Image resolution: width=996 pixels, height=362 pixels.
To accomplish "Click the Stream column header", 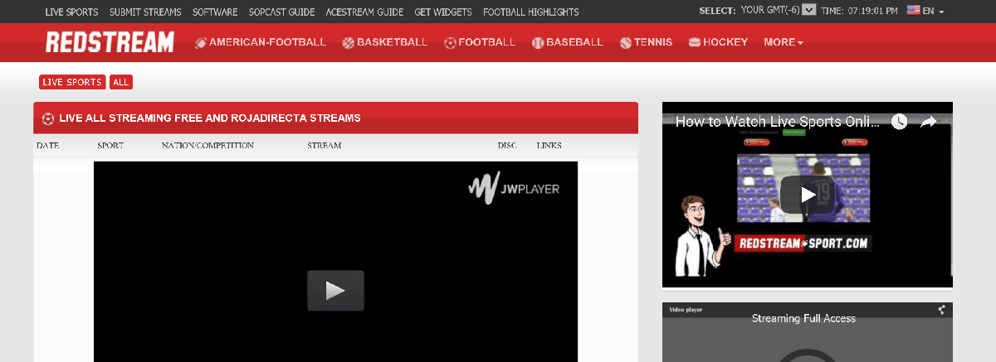I will 325,146.
